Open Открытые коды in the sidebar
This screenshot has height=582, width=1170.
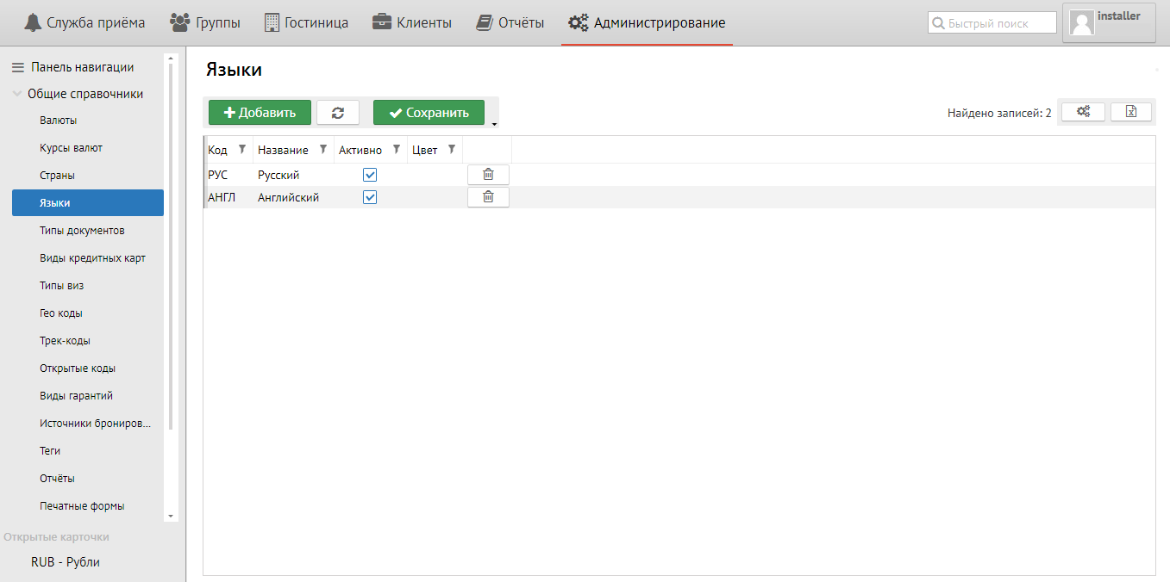(88, 368)
